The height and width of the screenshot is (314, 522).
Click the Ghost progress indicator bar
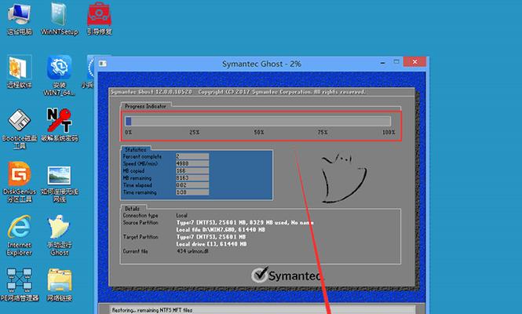258,121
